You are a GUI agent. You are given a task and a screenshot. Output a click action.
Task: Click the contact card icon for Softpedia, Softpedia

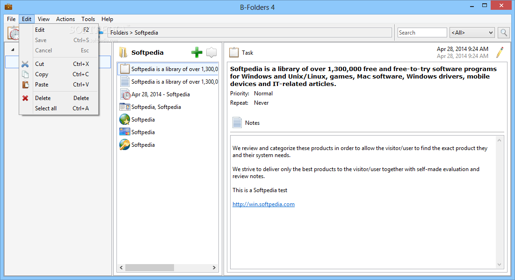tap(125, 107)
